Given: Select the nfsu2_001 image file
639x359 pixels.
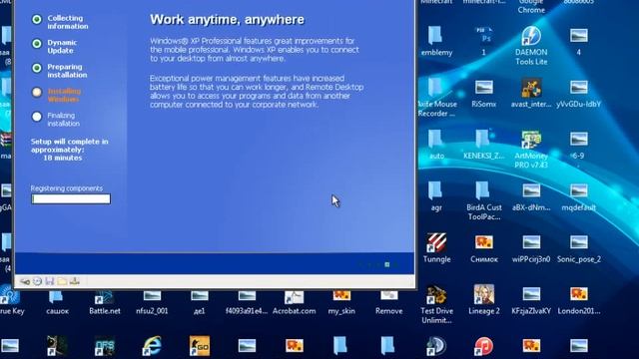Looking at the screenshot, I should coord(152,297).
